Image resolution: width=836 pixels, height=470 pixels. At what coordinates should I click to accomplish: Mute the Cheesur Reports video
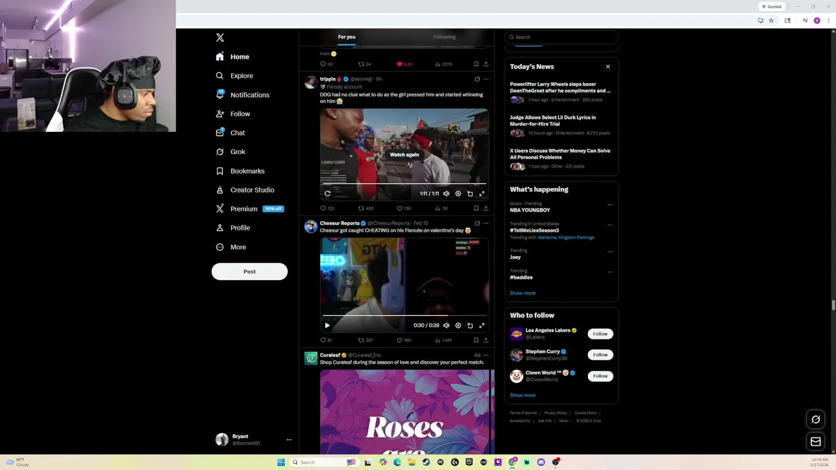(446, 325)
